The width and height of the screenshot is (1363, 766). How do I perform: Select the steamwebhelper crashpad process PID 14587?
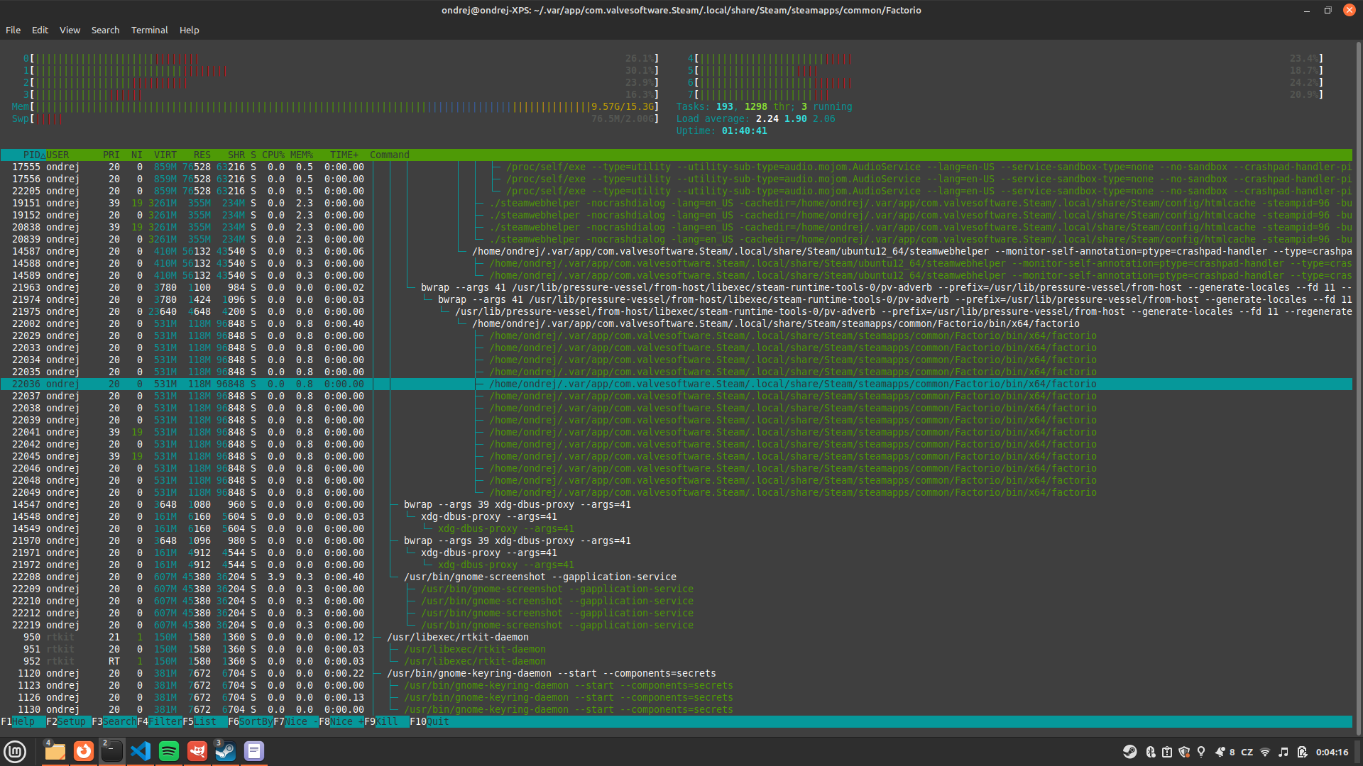(x=676, y=251)
